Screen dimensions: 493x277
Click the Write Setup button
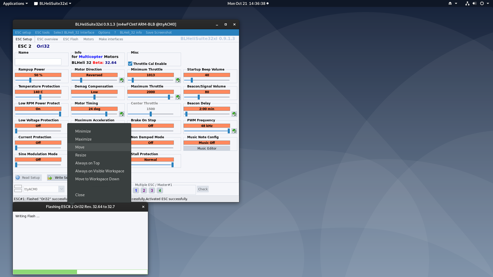(58, 177)
